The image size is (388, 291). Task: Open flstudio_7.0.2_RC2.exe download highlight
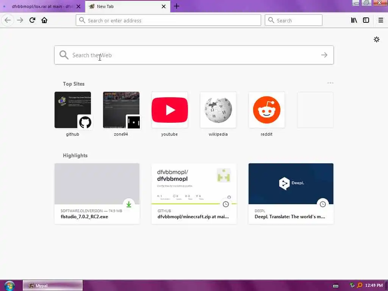click(x=97, y=194)
